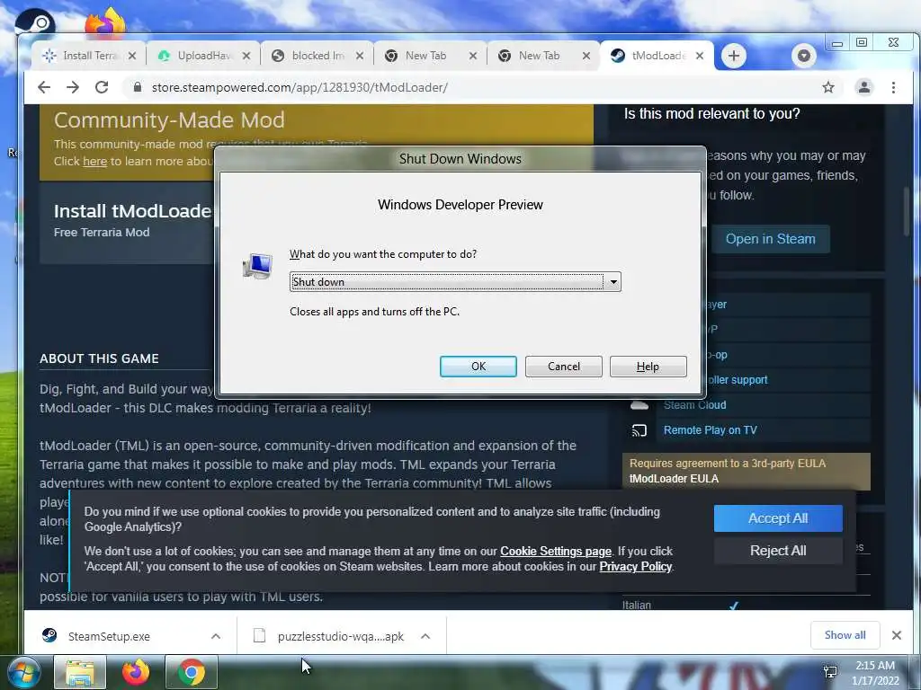Click the address bar URL
The image size is (921, 690).
300,87
